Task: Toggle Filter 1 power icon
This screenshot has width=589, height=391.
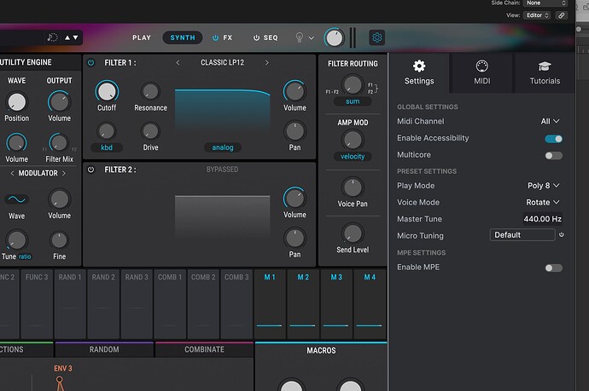Action: point(90,62)
